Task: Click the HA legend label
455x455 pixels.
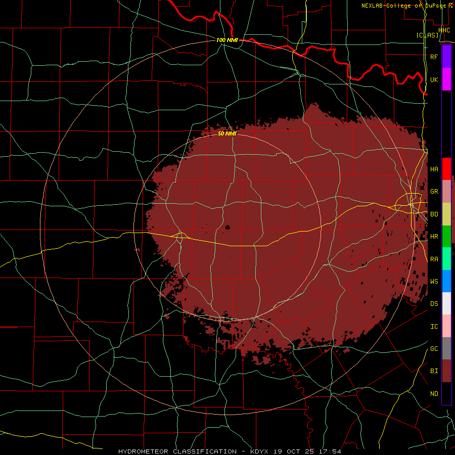Action: click(434, 169)
